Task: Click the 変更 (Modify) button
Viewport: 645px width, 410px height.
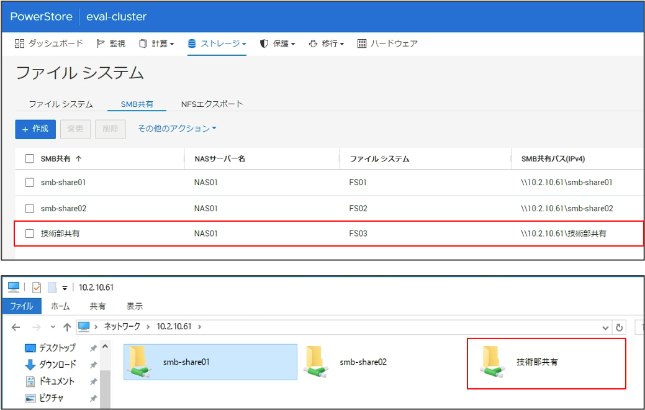Action: [75, 129]
